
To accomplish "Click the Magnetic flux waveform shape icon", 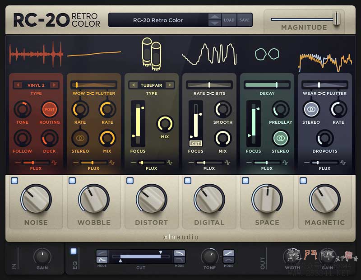I will coord(343,163).
